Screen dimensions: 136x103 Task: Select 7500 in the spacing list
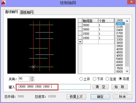pyautogui.click(x=120, y=68)
